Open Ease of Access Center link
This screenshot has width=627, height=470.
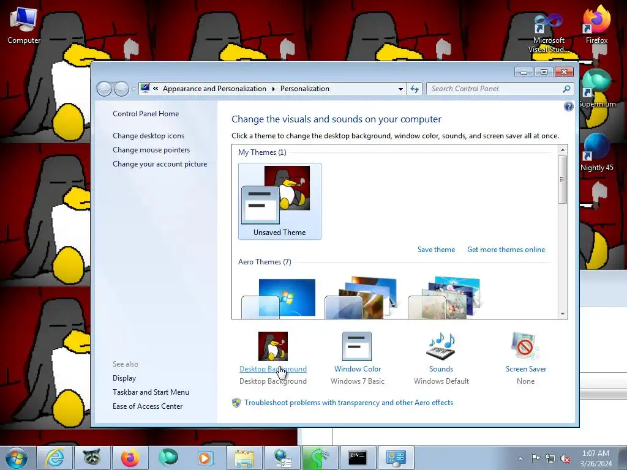[x=148, y=406]
